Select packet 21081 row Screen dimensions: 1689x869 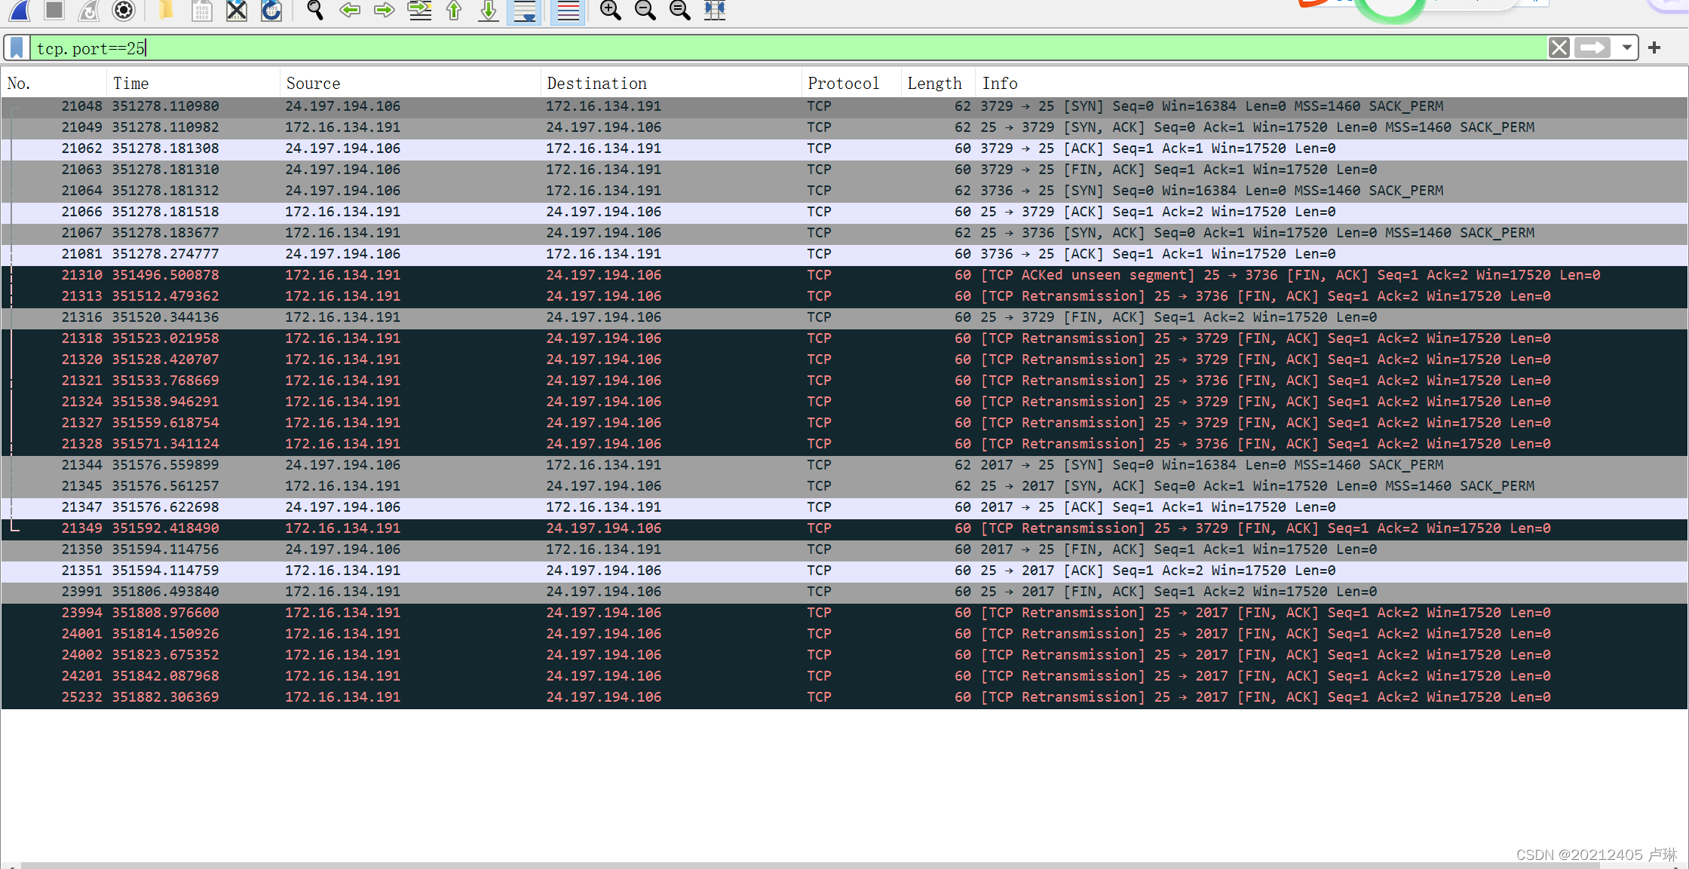(x=844, y=254)
